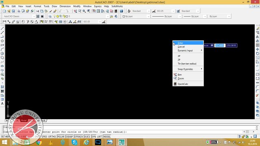Click the Save icon in the Standard toolbar
Viewport: 260px width, 146px height.
(x=13, y=11)
